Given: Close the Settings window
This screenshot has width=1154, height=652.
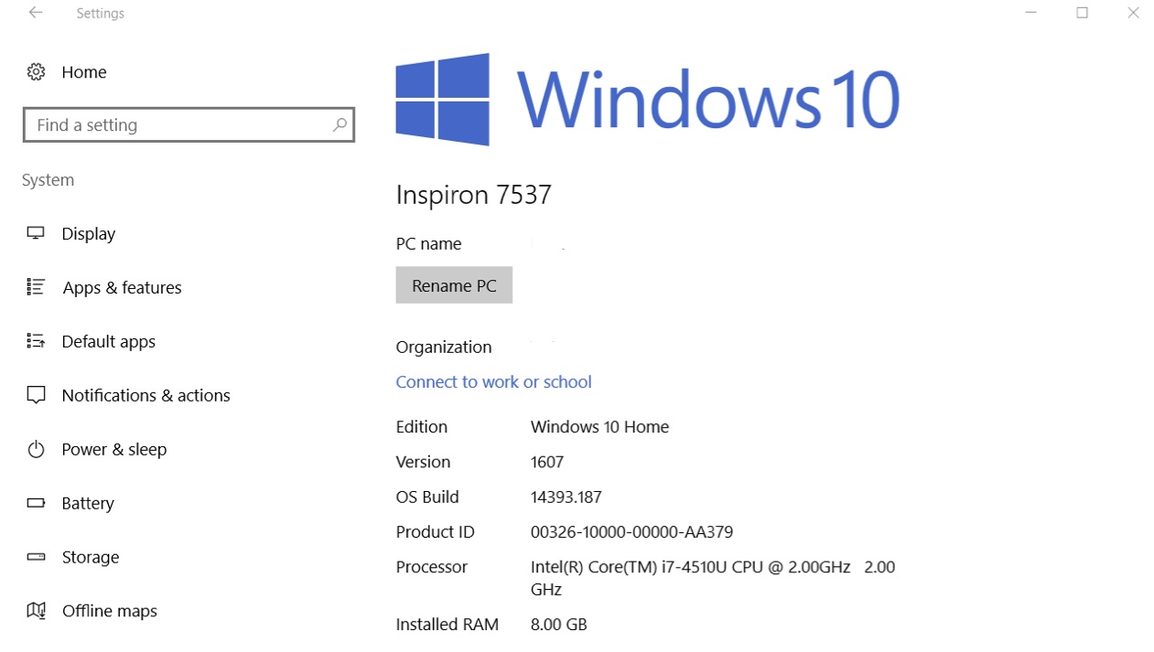Looking at the screenshot, I should tap(1133, 13).
